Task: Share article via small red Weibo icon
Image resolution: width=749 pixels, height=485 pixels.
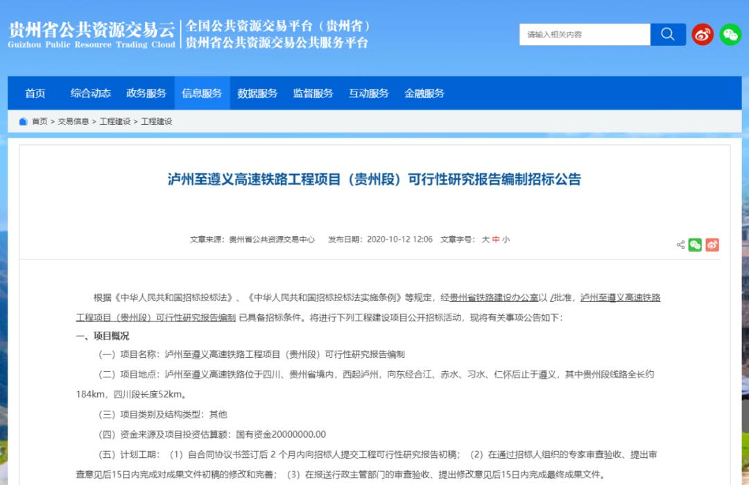Action: pos(712,245)
